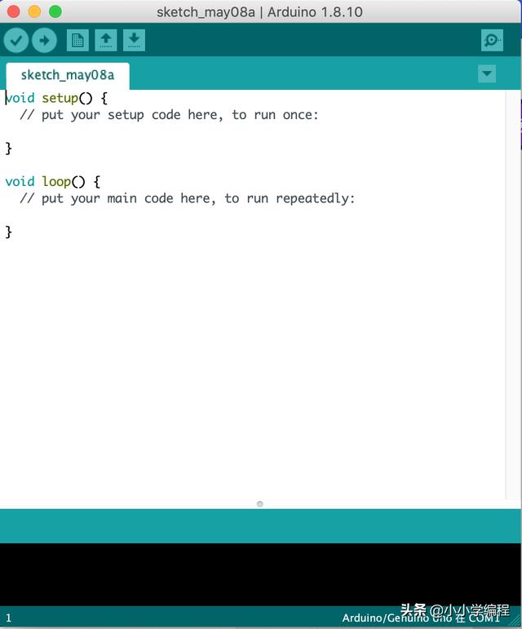Select the sketch_may08a tab
The height and width of the screenshot is (629, 522).
coord(68,75)
